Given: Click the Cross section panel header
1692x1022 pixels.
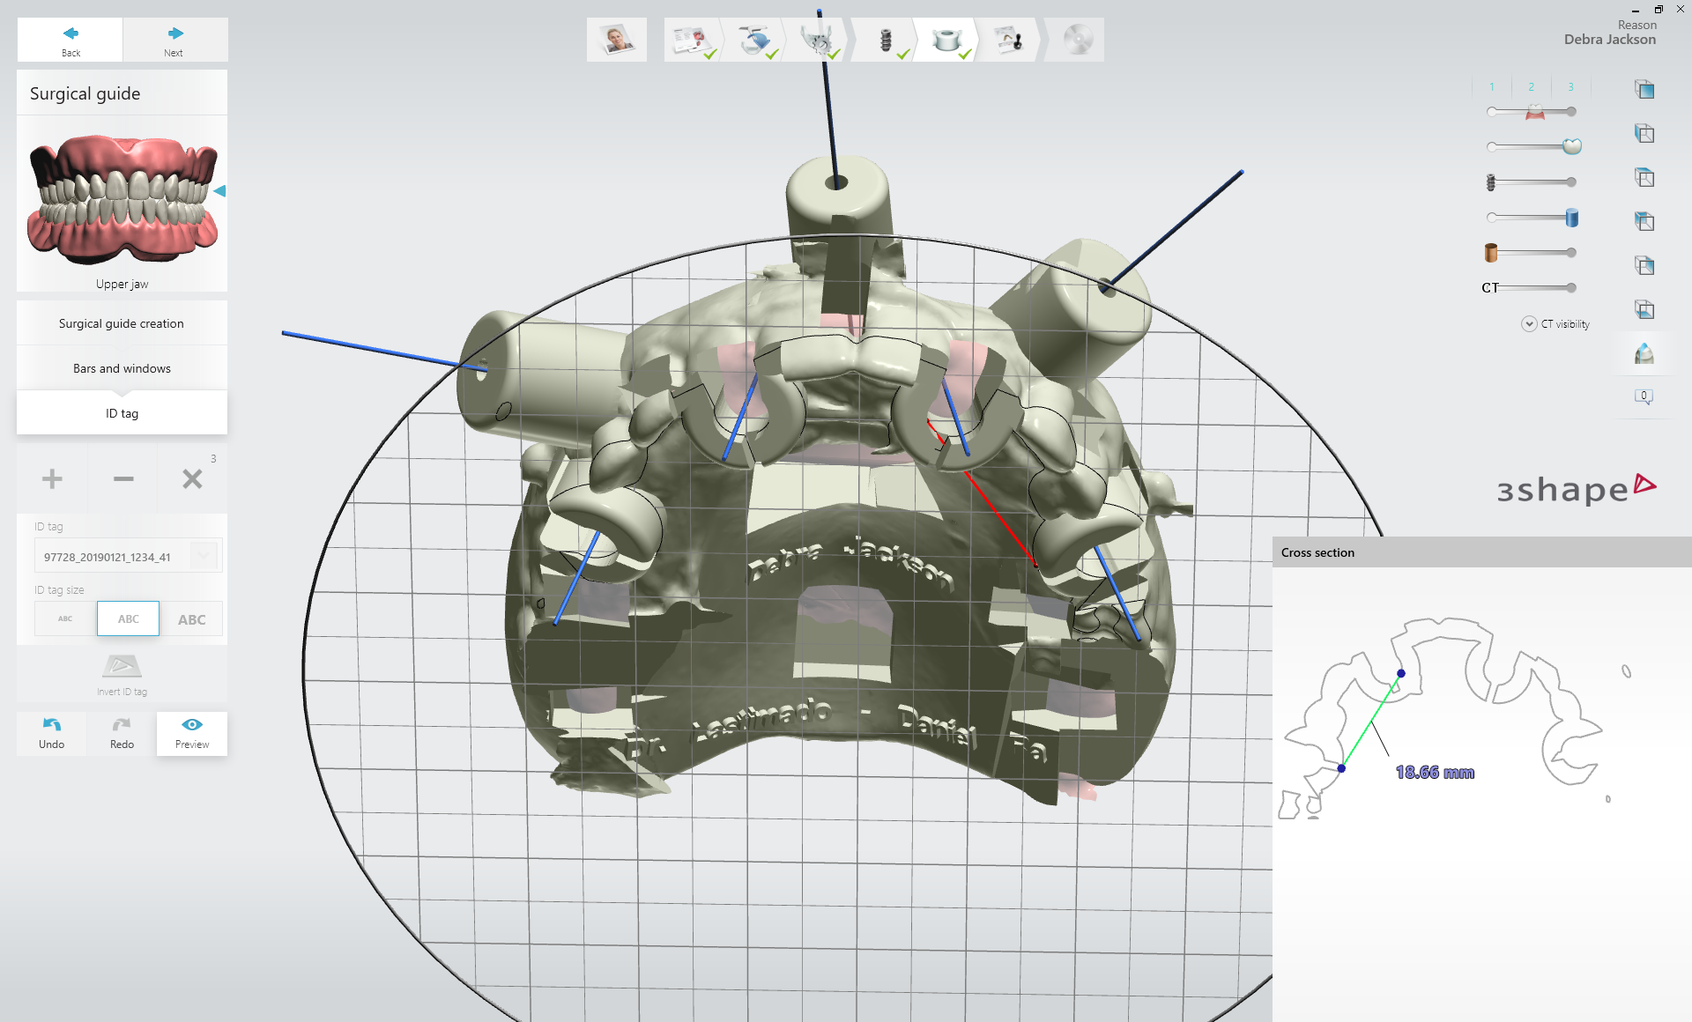Looking at the screenshot, I should [1481, 552].
